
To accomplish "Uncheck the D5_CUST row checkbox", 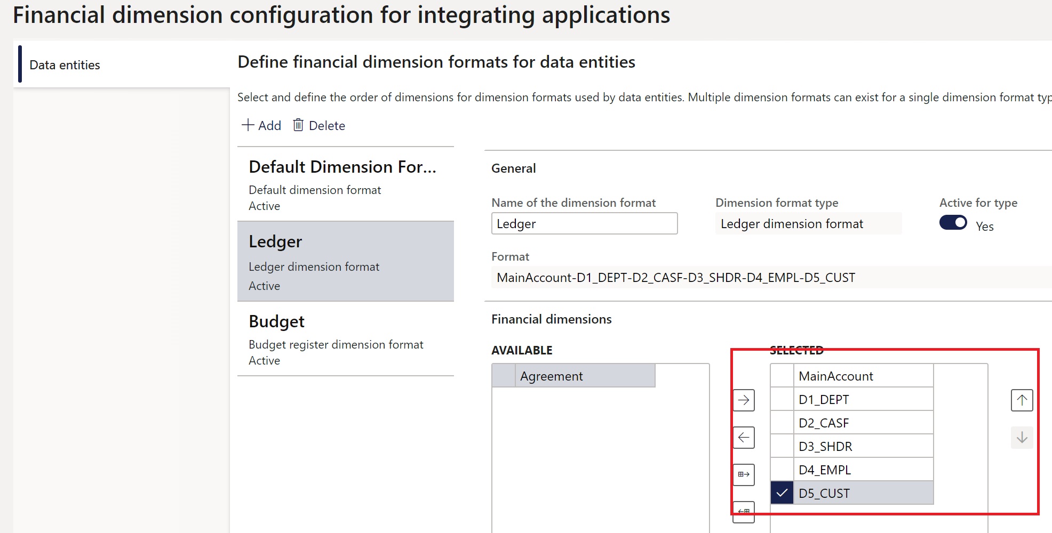I will 782,492.
